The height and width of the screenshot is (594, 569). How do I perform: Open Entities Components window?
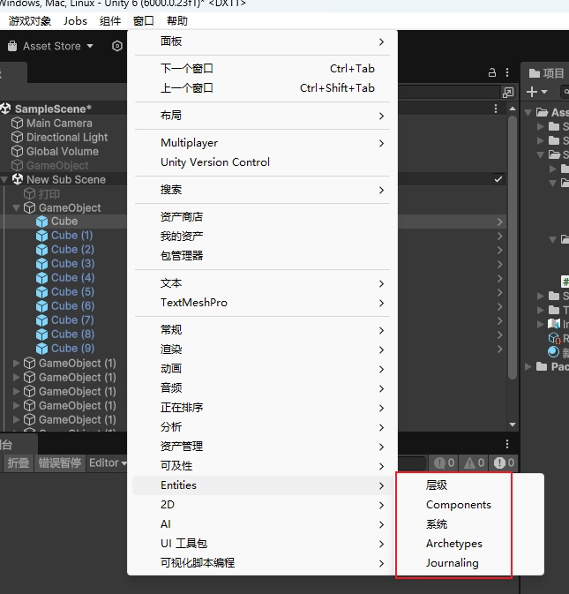(469, 505)
